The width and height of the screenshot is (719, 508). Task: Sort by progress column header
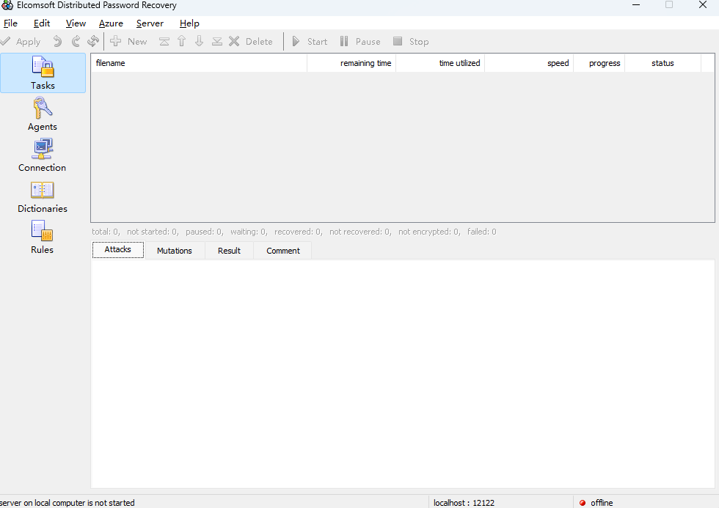coord(599,63)
